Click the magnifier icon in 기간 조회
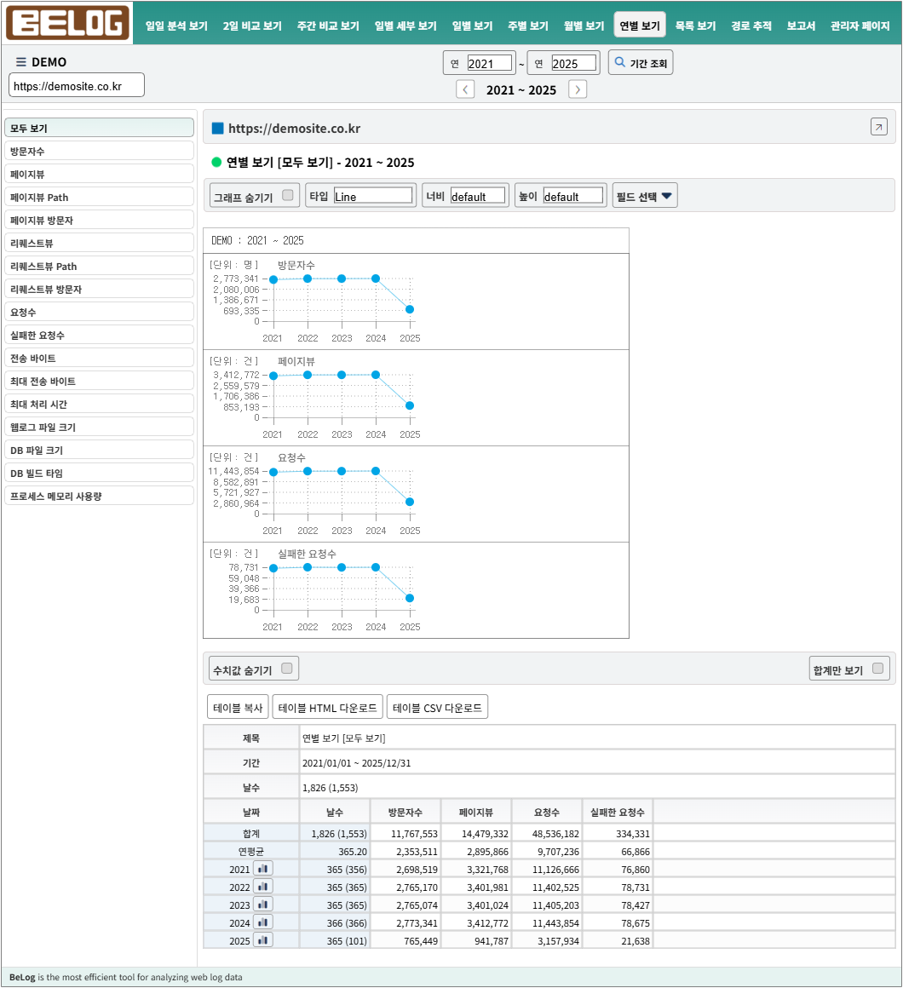903x988 pixels. point(620,62)
